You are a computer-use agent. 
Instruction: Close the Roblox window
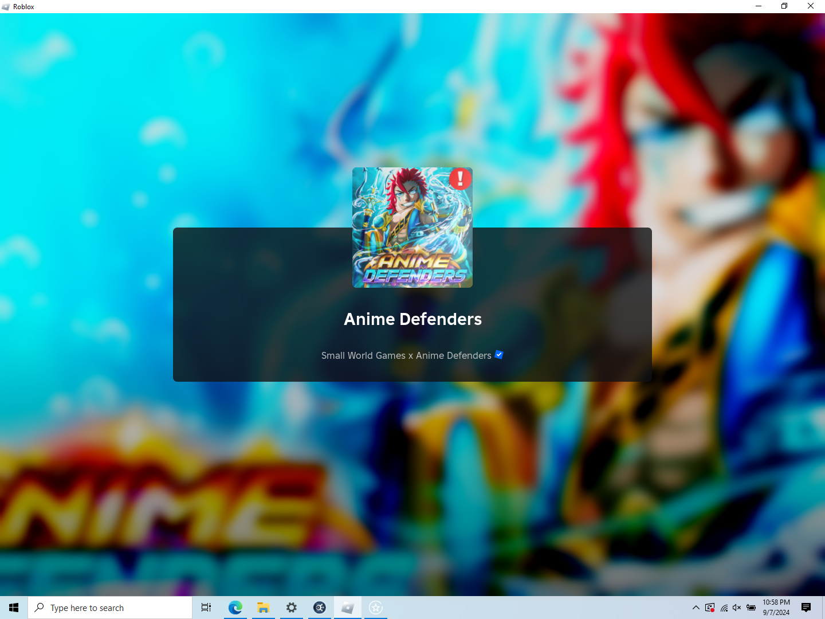pos(811,6)
